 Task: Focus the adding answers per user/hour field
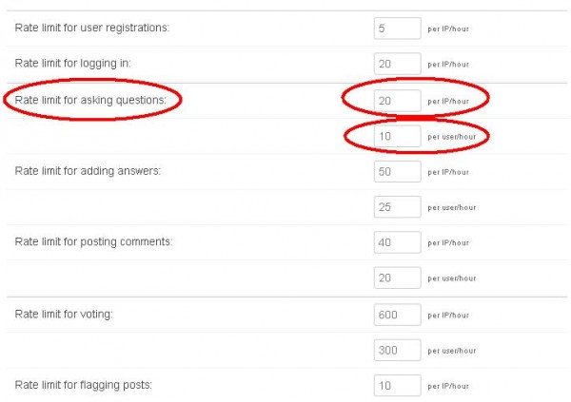[398, 207]
